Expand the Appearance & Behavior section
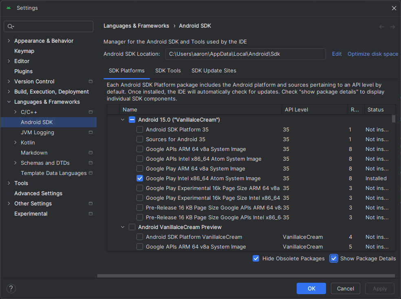 [x=9, y=41]
